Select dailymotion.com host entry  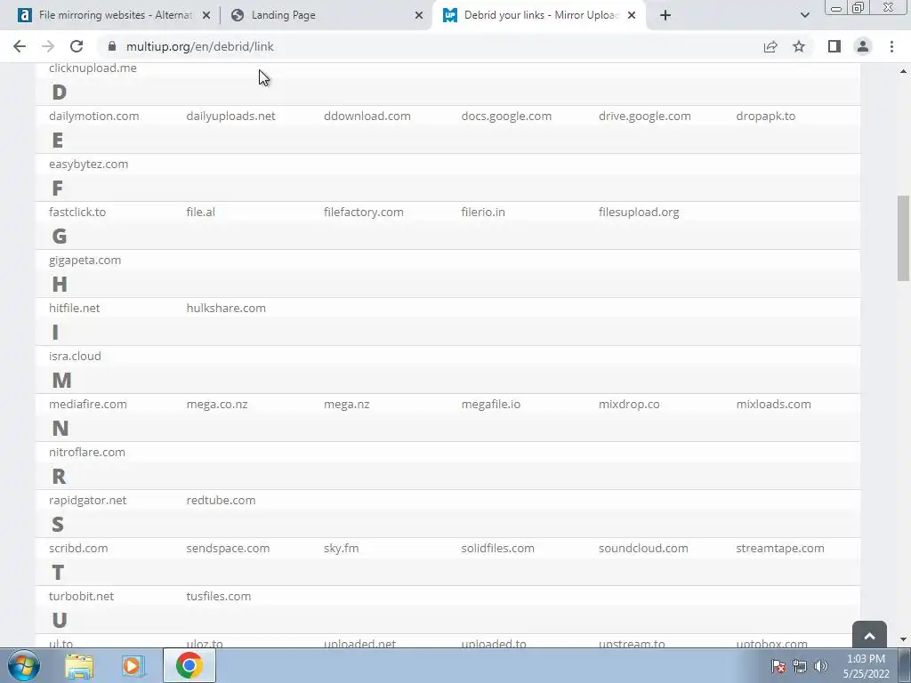(x=94, y=117)
